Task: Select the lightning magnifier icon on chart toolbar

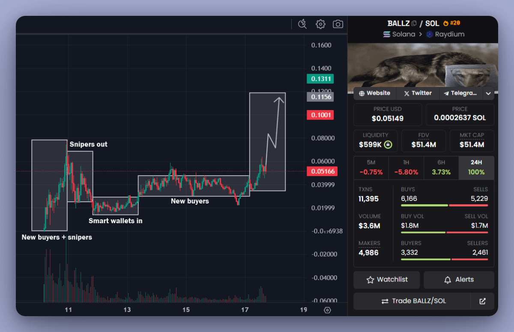Action: click(x=302, y=24)
